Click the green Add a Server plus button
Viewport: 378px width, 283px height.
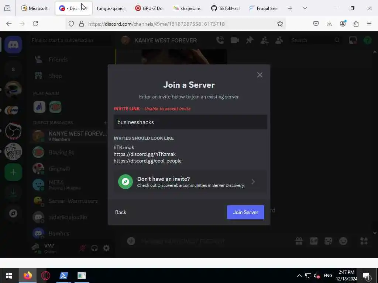click(x=13, y=172)
